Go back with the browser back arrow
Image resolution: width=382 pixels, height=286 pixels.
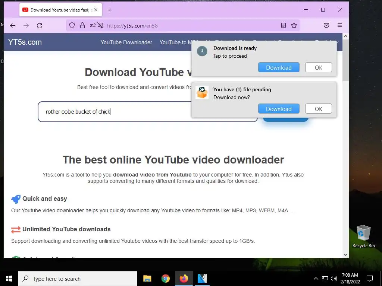click(13, 26)
